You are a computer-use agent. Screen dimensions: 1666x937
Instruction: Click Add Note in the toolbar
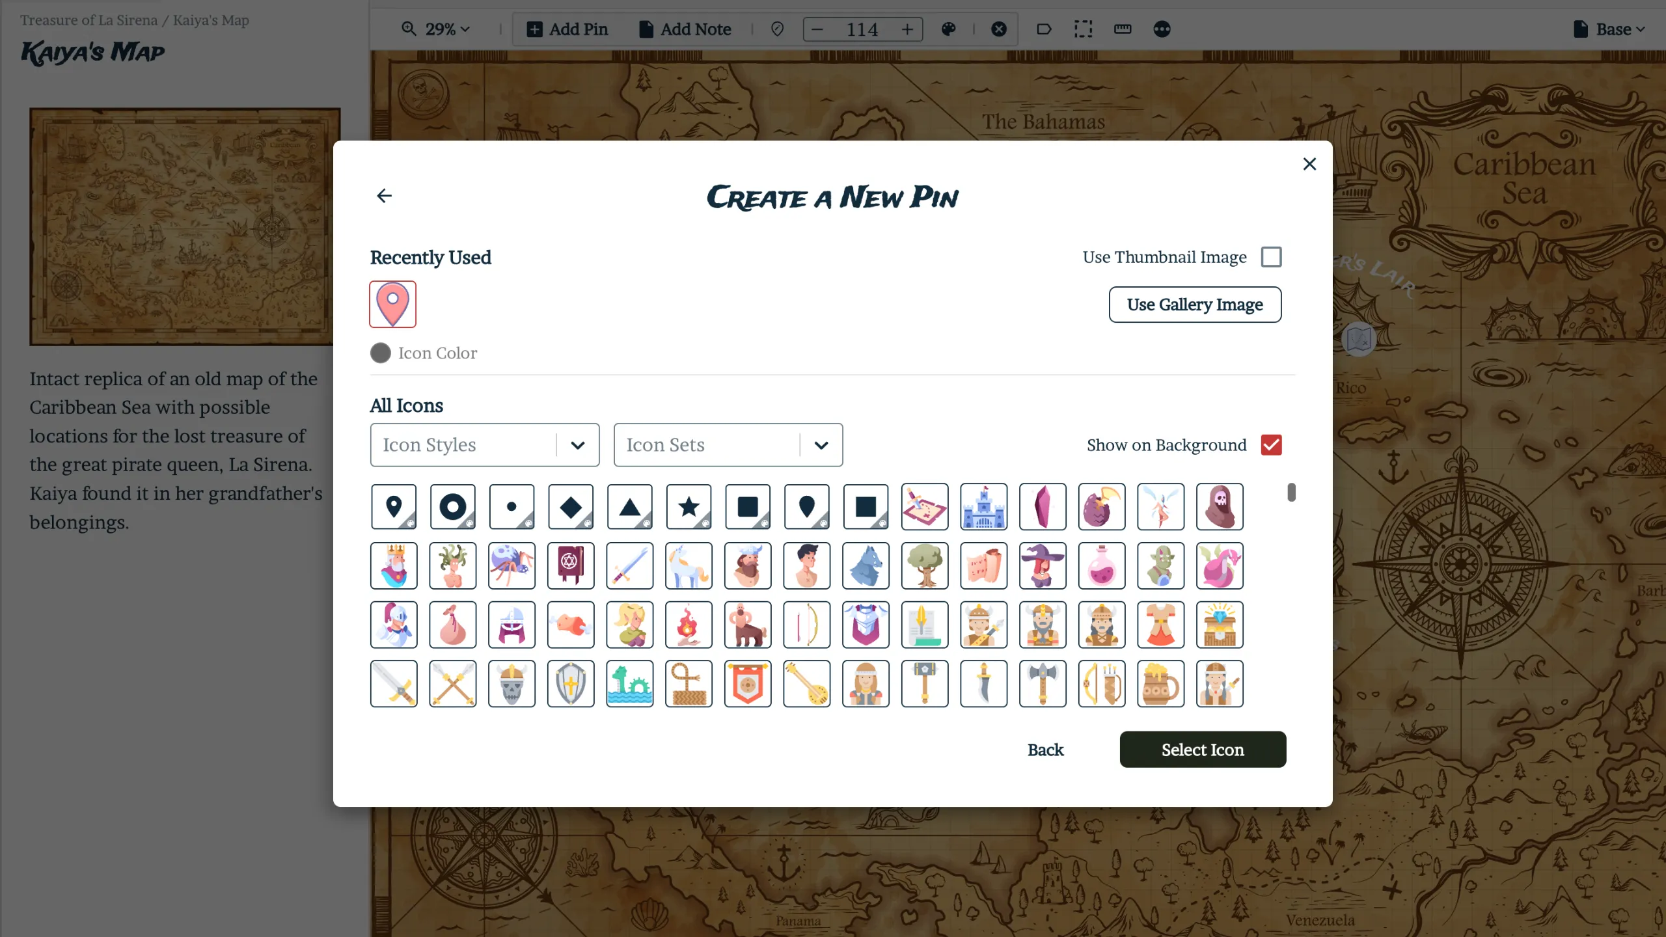tap(685, 29)
